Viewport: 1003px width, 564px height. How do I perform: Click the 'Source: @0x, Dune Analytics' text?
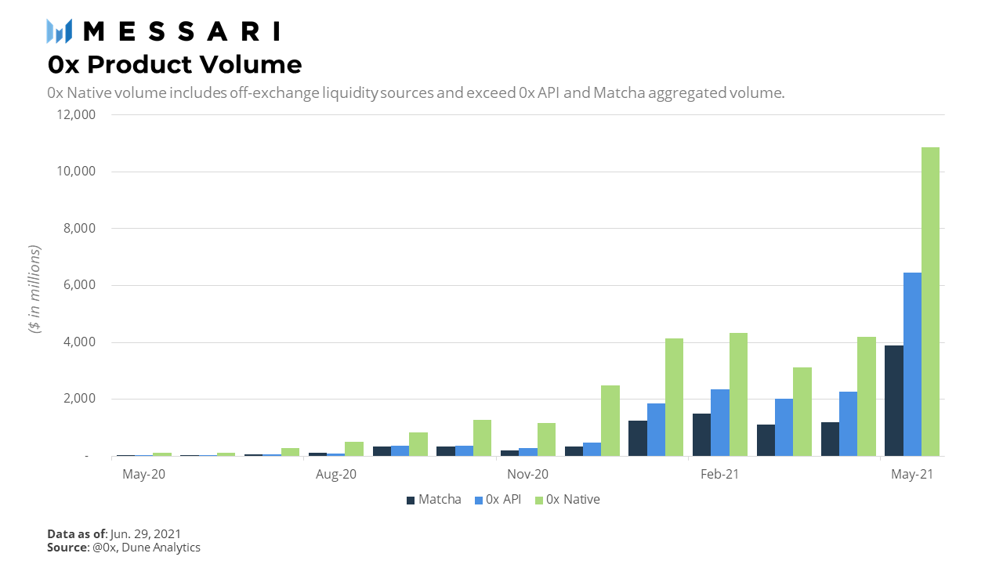124,548
